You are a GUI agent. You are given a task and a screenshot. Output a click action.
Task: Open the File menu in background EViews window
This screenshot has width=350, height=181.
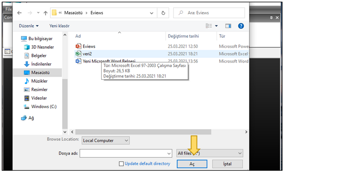click(x=9, y=9)
